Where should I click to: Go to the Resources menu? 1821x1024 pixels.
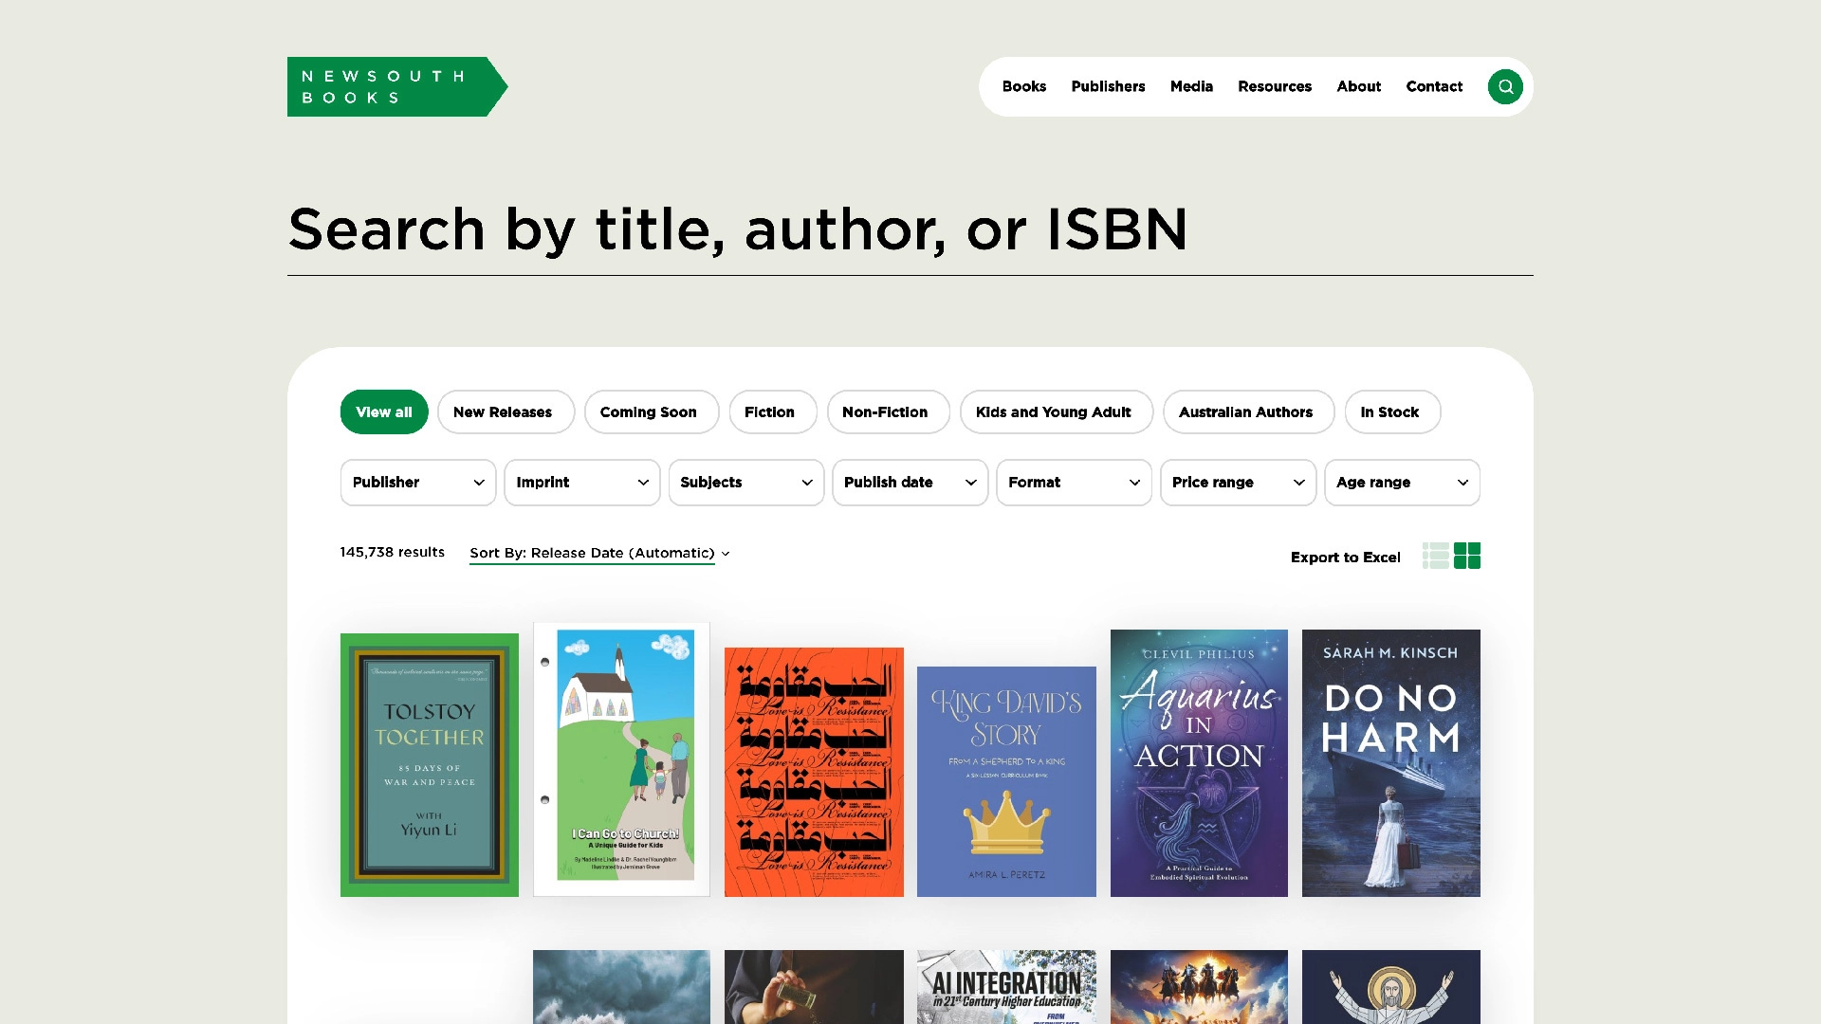pos(1274,86)
